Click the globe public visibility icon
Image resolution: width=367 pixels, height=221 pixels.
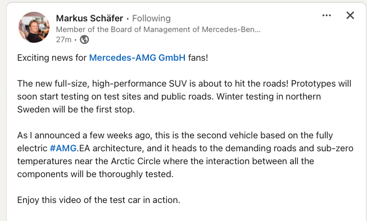84,39
